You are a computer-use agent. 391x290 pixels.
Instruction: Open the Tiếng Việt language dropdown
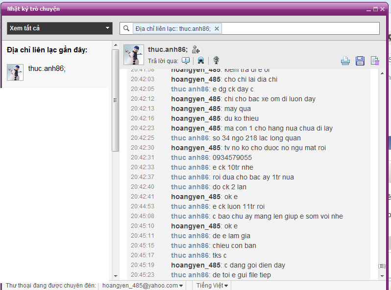[212, 286]
